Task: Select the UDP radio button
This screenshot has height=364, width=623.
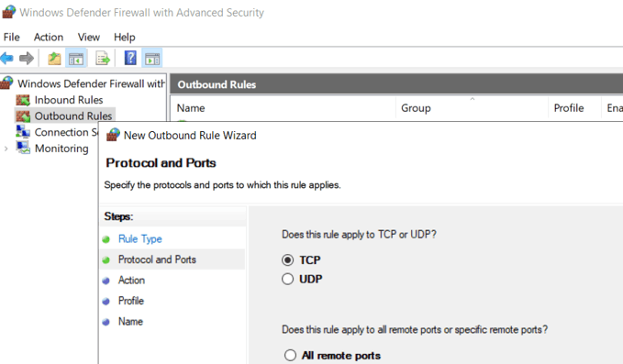Action: 288,279
